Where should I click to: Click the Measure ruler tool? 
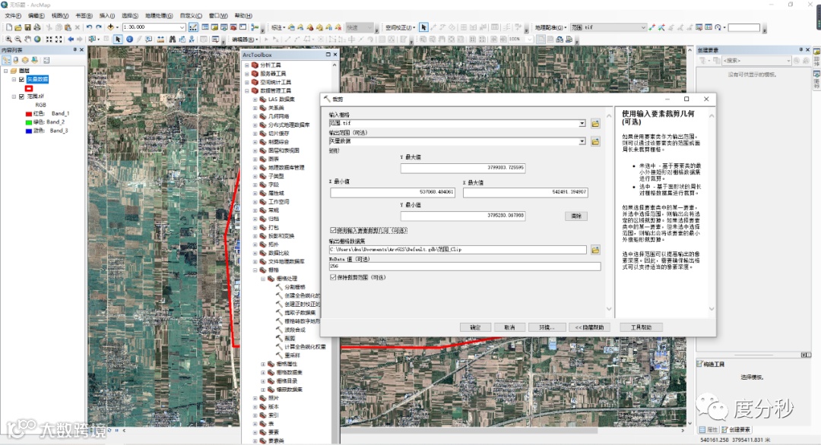point(160,39)
